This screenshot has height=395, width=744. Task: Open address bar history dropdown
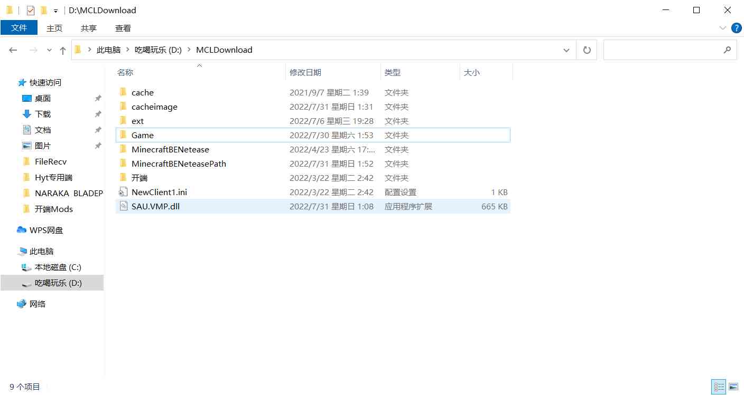pyautogui.click(x=566, y=50)
